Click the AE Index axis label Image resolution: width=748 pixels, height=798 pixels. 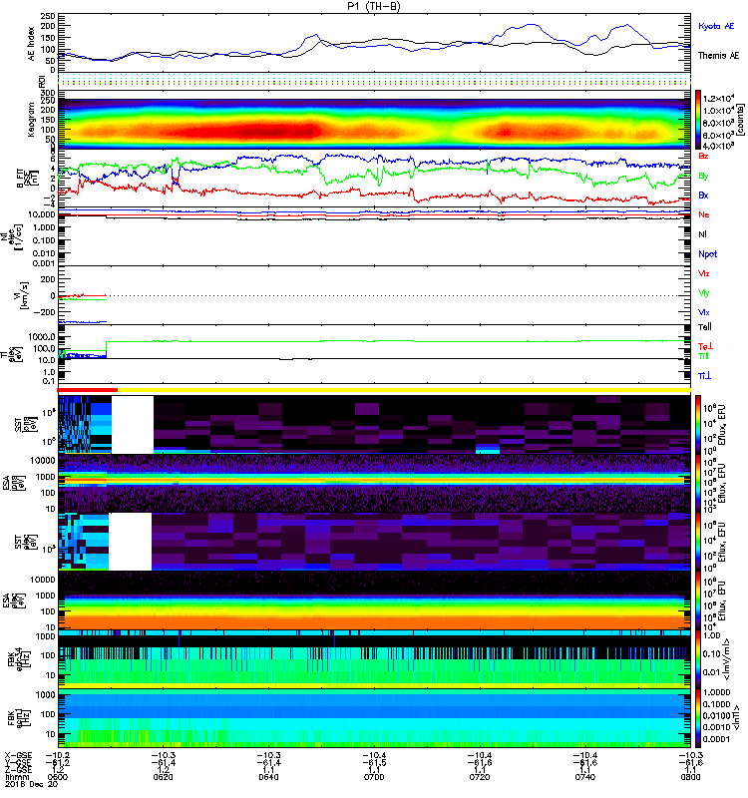point(32,44)
